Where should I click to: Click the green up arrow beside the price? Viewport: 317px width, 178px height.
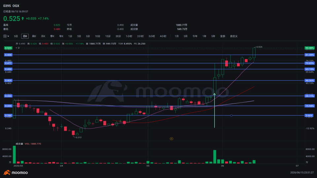point(23,18)
